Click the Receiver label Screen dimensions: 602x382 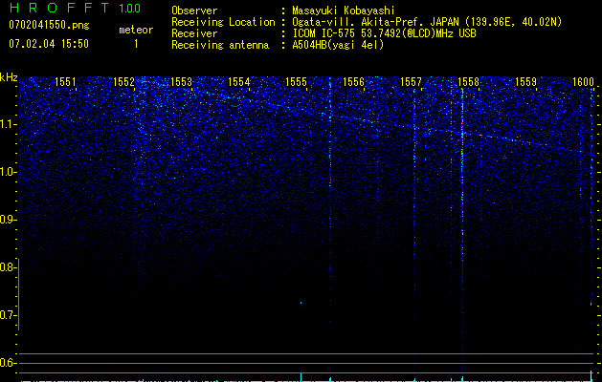[194, 33]
